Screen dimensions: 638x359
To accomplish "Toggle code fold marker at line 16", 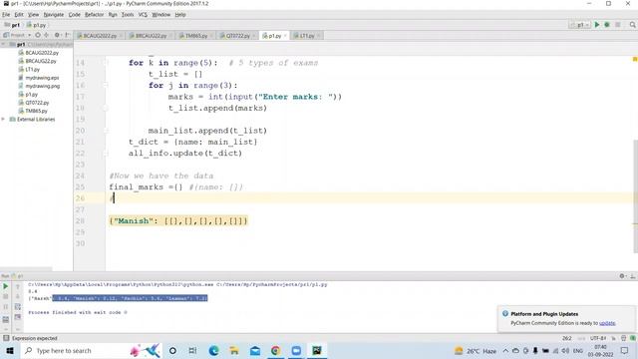I will tap(106, 86).
